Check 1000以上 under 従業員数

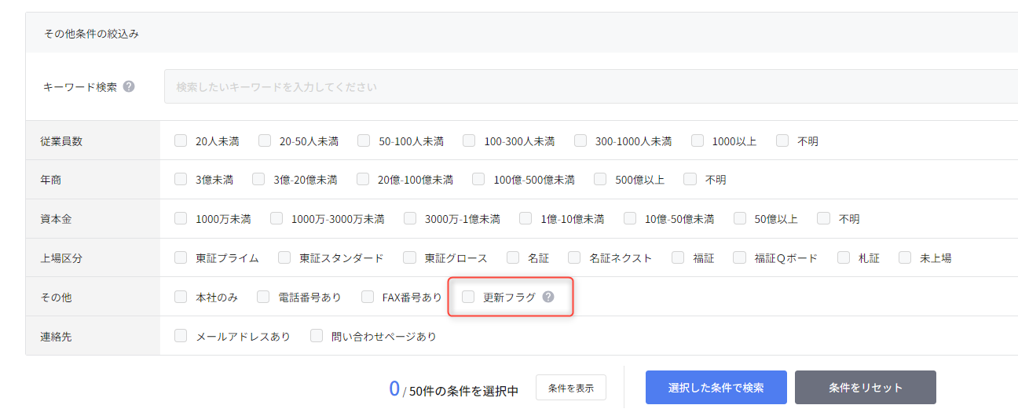[x=698, y=140]
